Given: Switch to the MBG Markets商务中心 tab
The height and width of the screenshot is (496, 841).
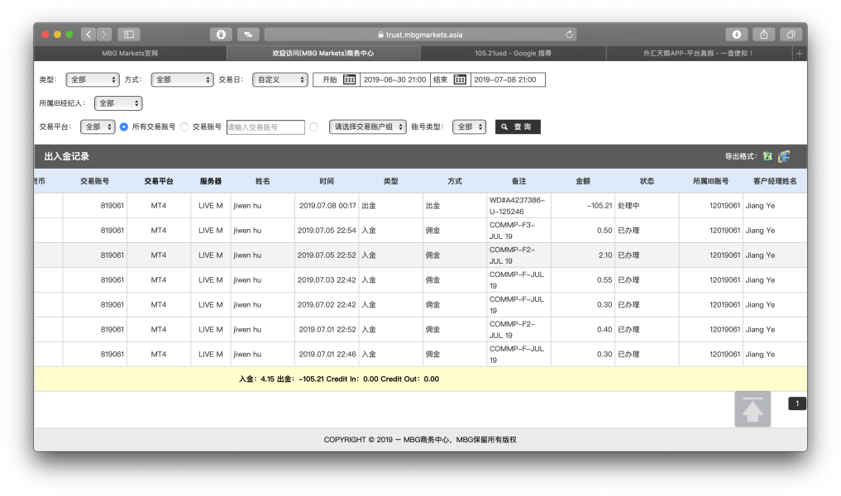Looking at the screenshot, I should tap(323, 53).
